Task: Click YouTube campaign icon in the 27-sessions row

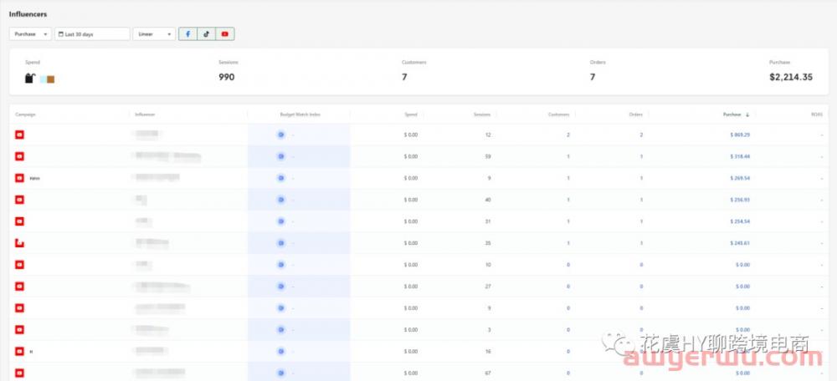Action: point(20,286)
